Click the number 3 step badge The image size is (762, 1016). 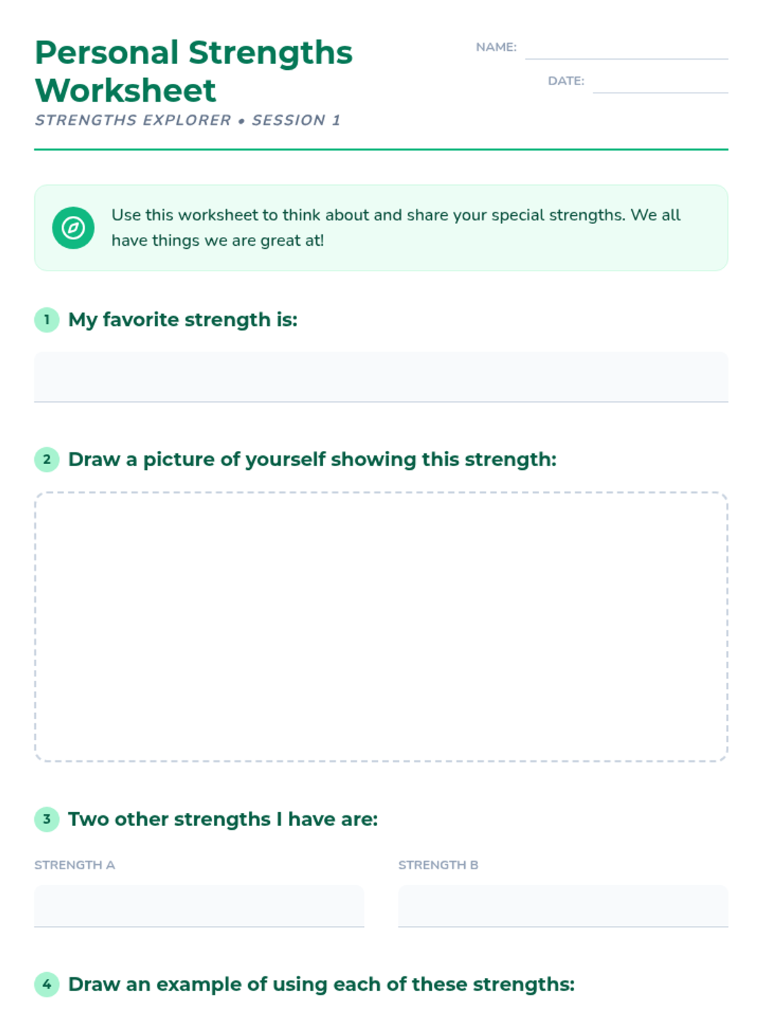(46, 819)
